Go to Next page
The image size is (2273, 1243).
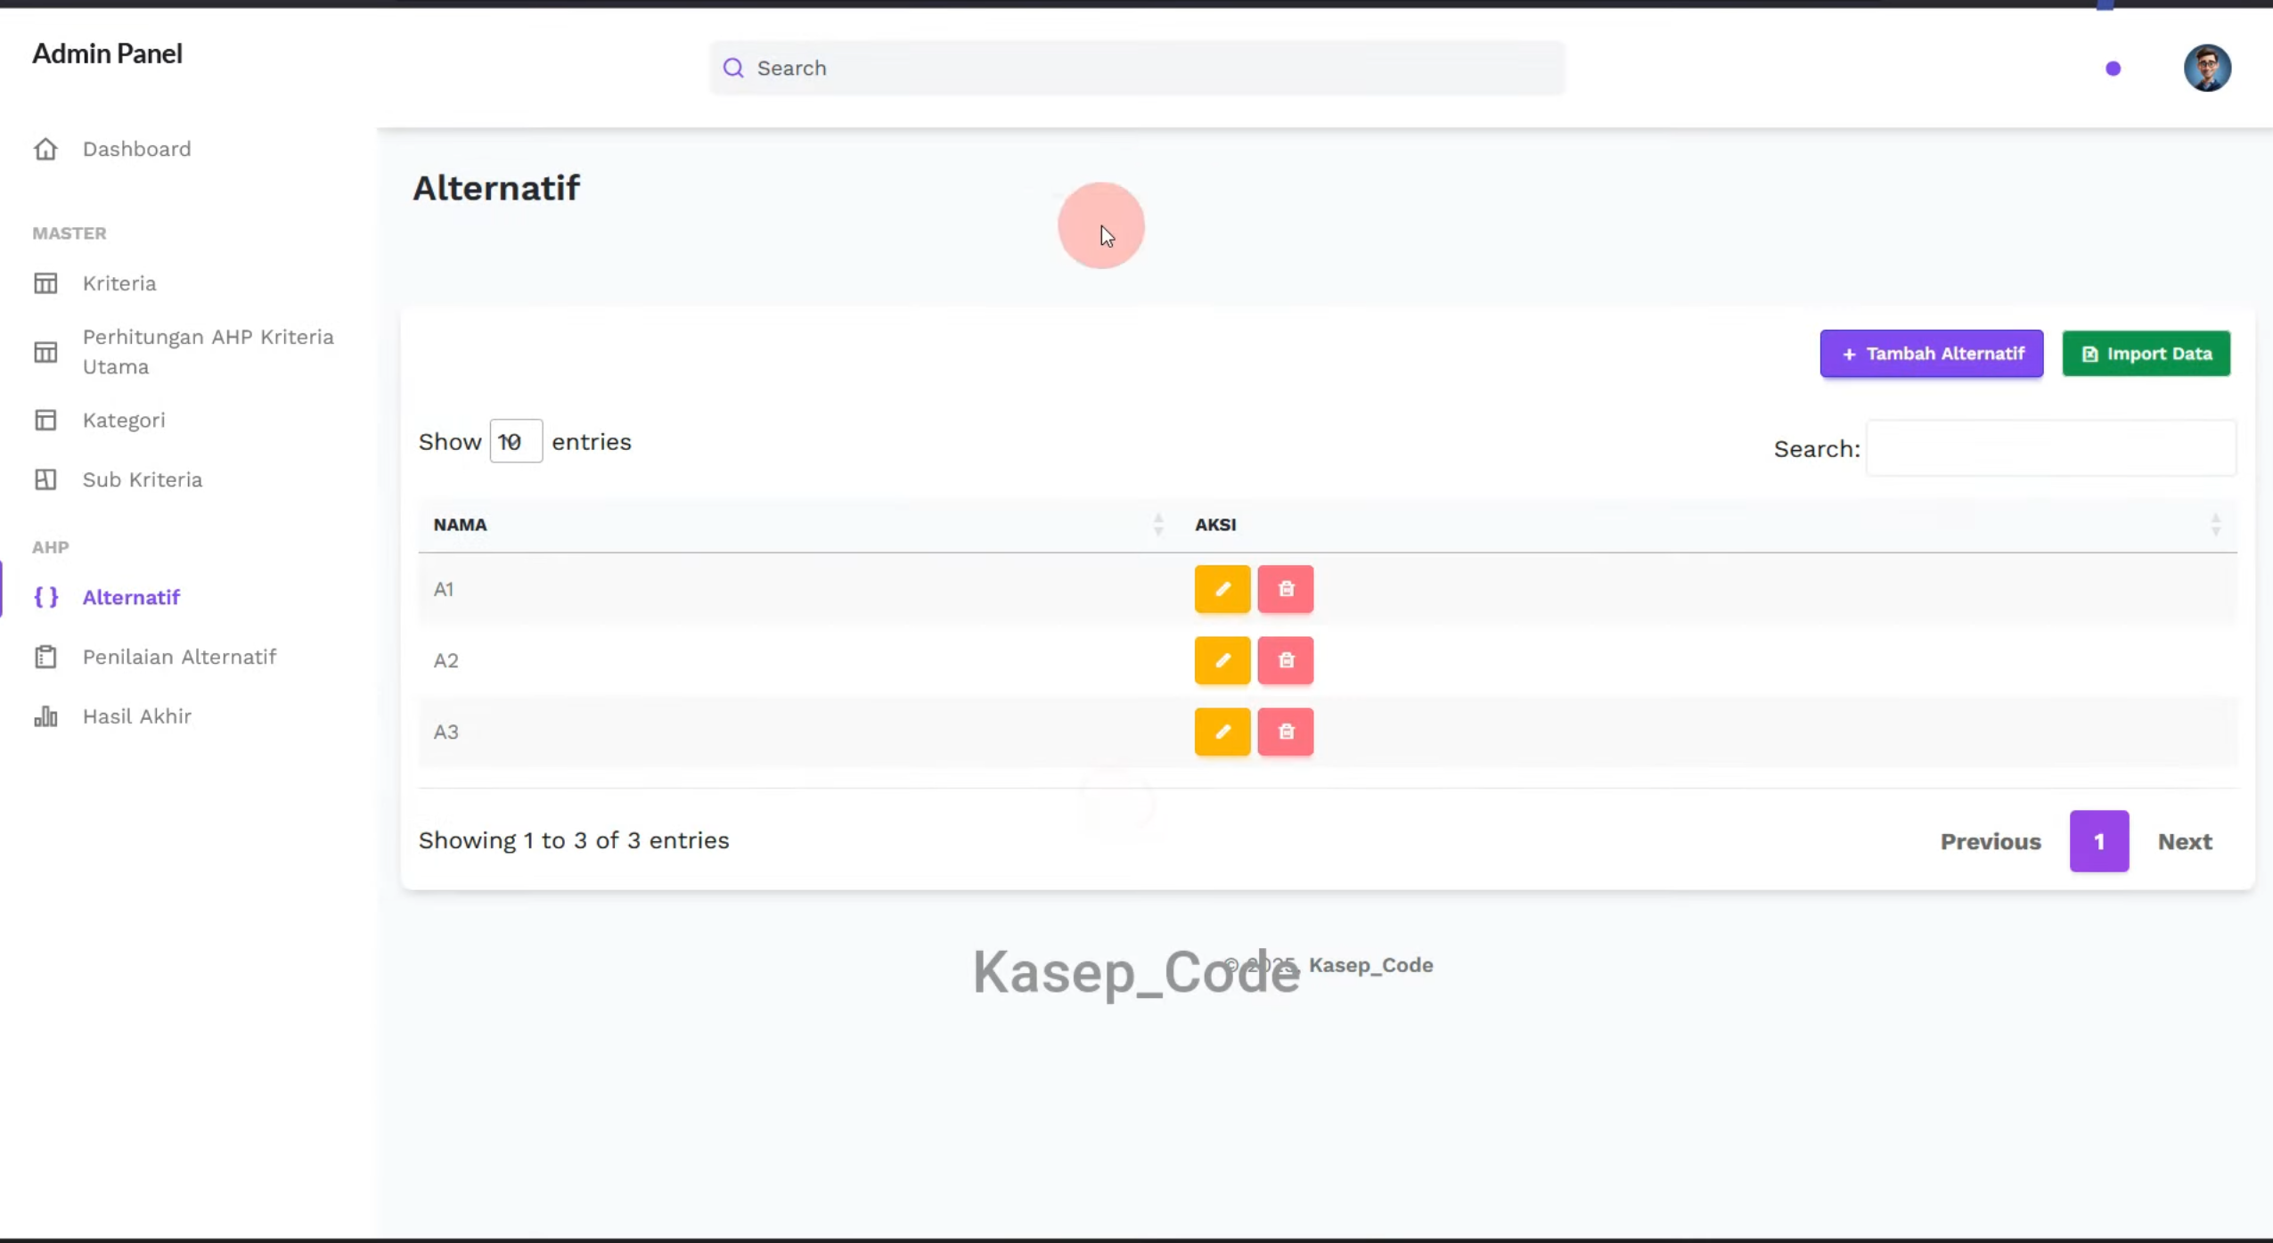point(2185,841)
